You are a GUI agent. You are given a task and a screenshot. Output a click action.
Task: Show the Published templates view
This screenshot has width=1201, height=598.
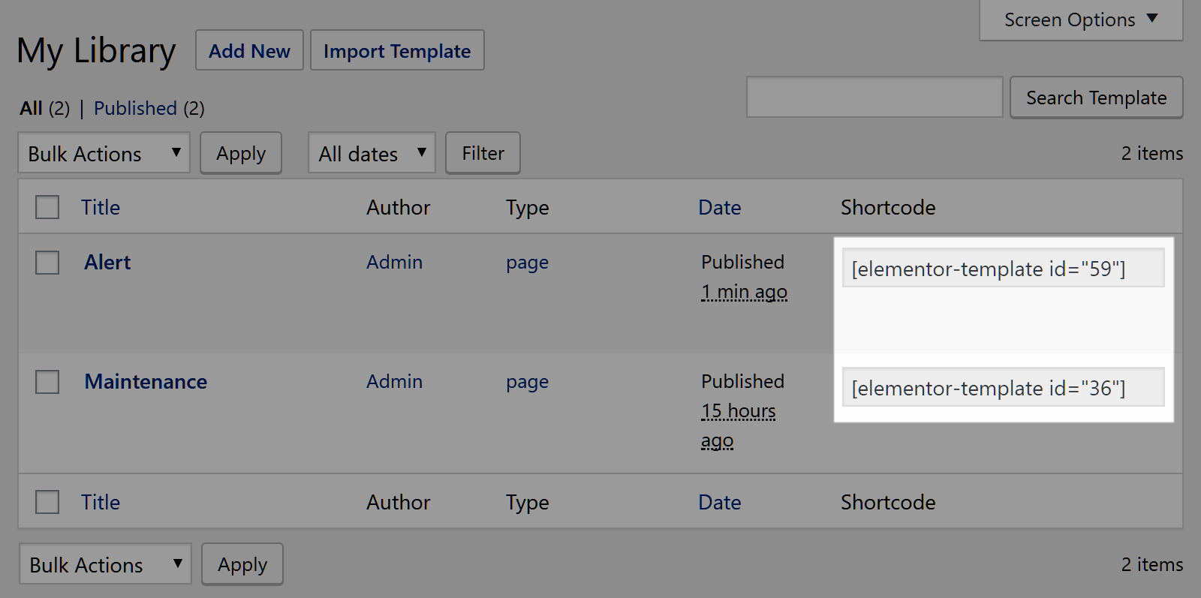coord(135,109)
